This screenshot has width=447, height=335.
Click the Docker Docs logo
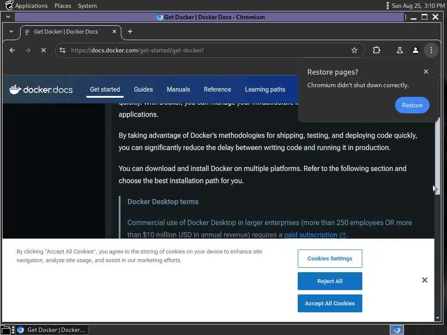(x=41, y=89)
